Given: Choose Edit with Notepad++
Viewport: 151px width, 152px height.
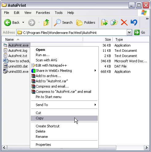Looking at the screenshot, I should pos(64,65).
